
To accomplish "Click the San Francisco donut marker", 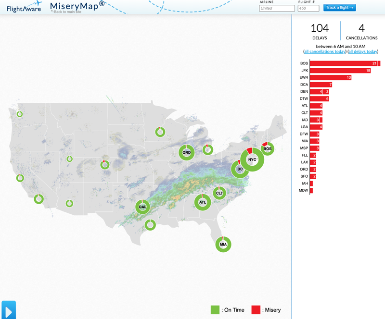I will tap(20, 178).
